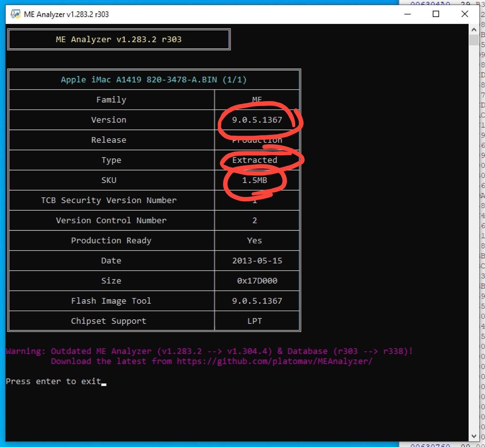Viewport: 485px width, 447px height.
Task: Click the Flash Image Tool label
Action: tap(111, 301)
